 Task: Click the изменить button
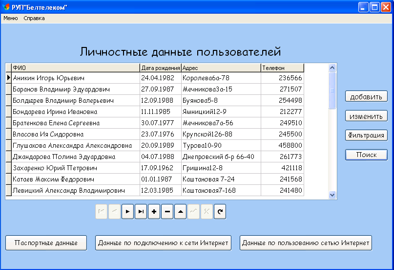[x=366, y=116]
